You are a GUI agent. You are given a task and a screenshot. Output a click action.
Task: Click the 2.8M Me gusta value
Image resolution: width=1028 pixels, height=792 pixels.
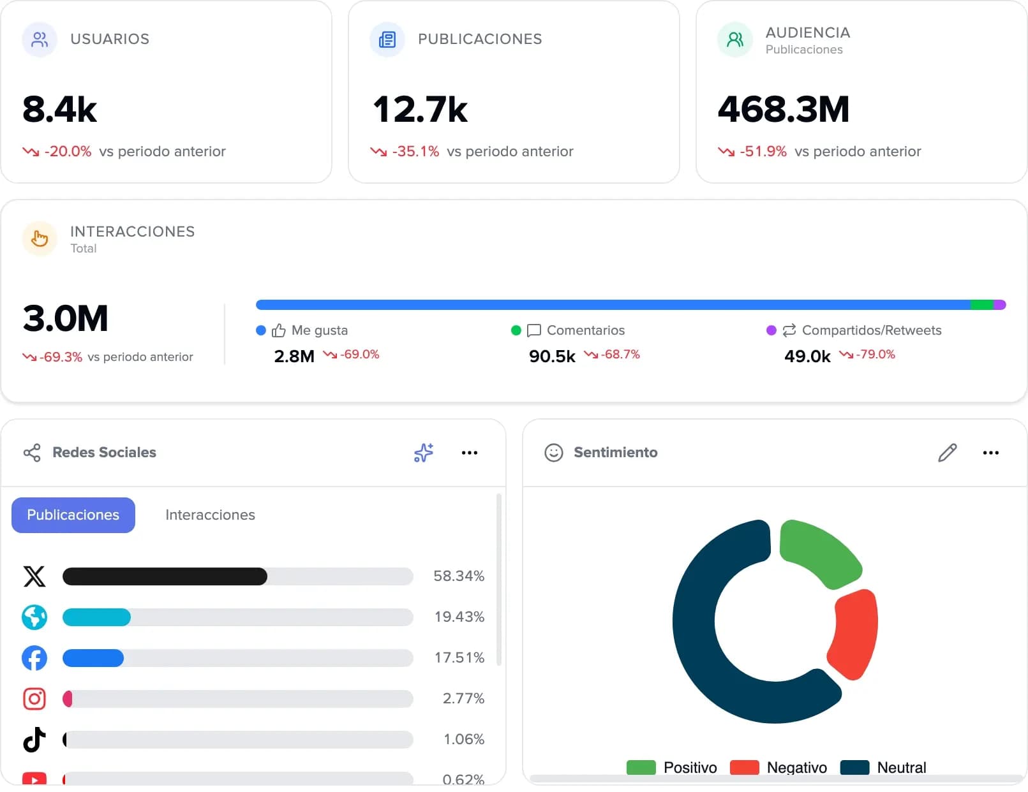(294, 356)
